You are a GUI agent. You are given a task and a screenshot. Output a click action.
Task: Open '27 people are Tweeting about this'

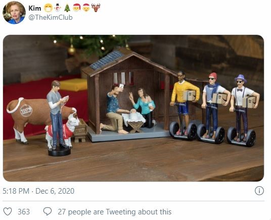click(x=115, y=212)
